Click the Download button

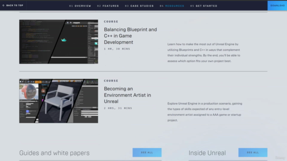[x=277, y=5]
